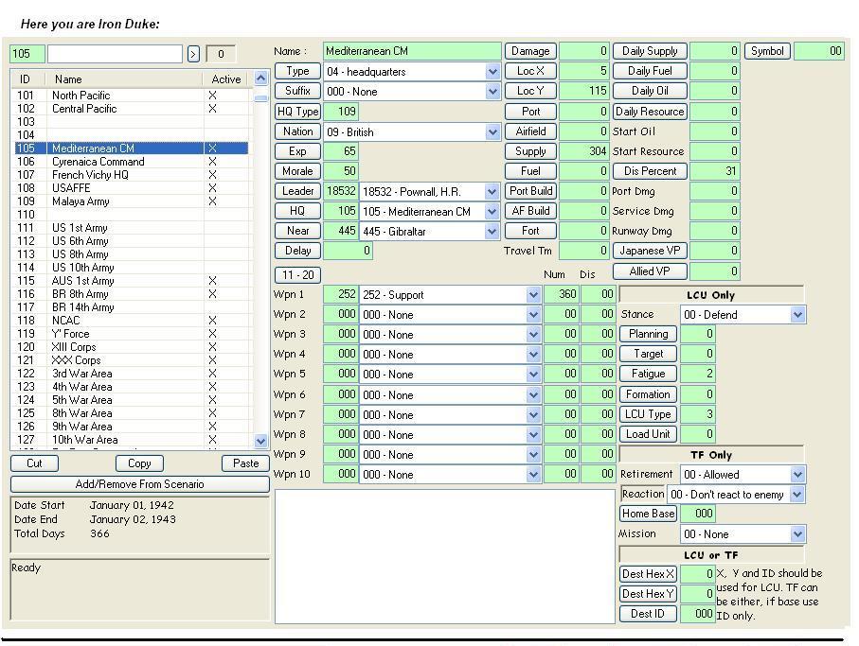Viewport: 859px width, 646px height.
Task: Toggle Active mark for 10th War Area row
Action: coord(212,439)
